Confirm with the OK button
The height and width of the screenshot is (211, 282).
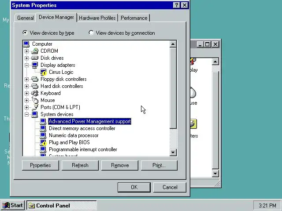(x=134, y=187)
